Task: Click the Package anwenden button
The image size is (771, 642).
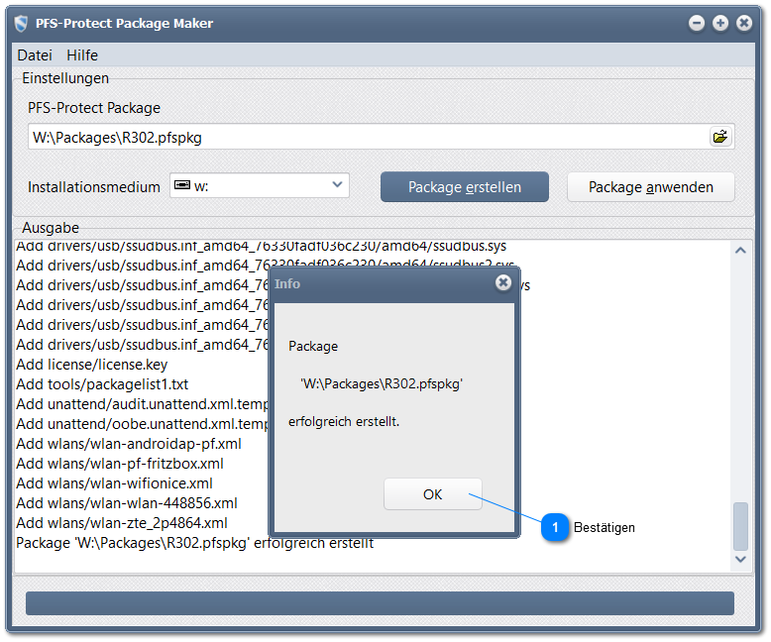Action: point(650,186)
